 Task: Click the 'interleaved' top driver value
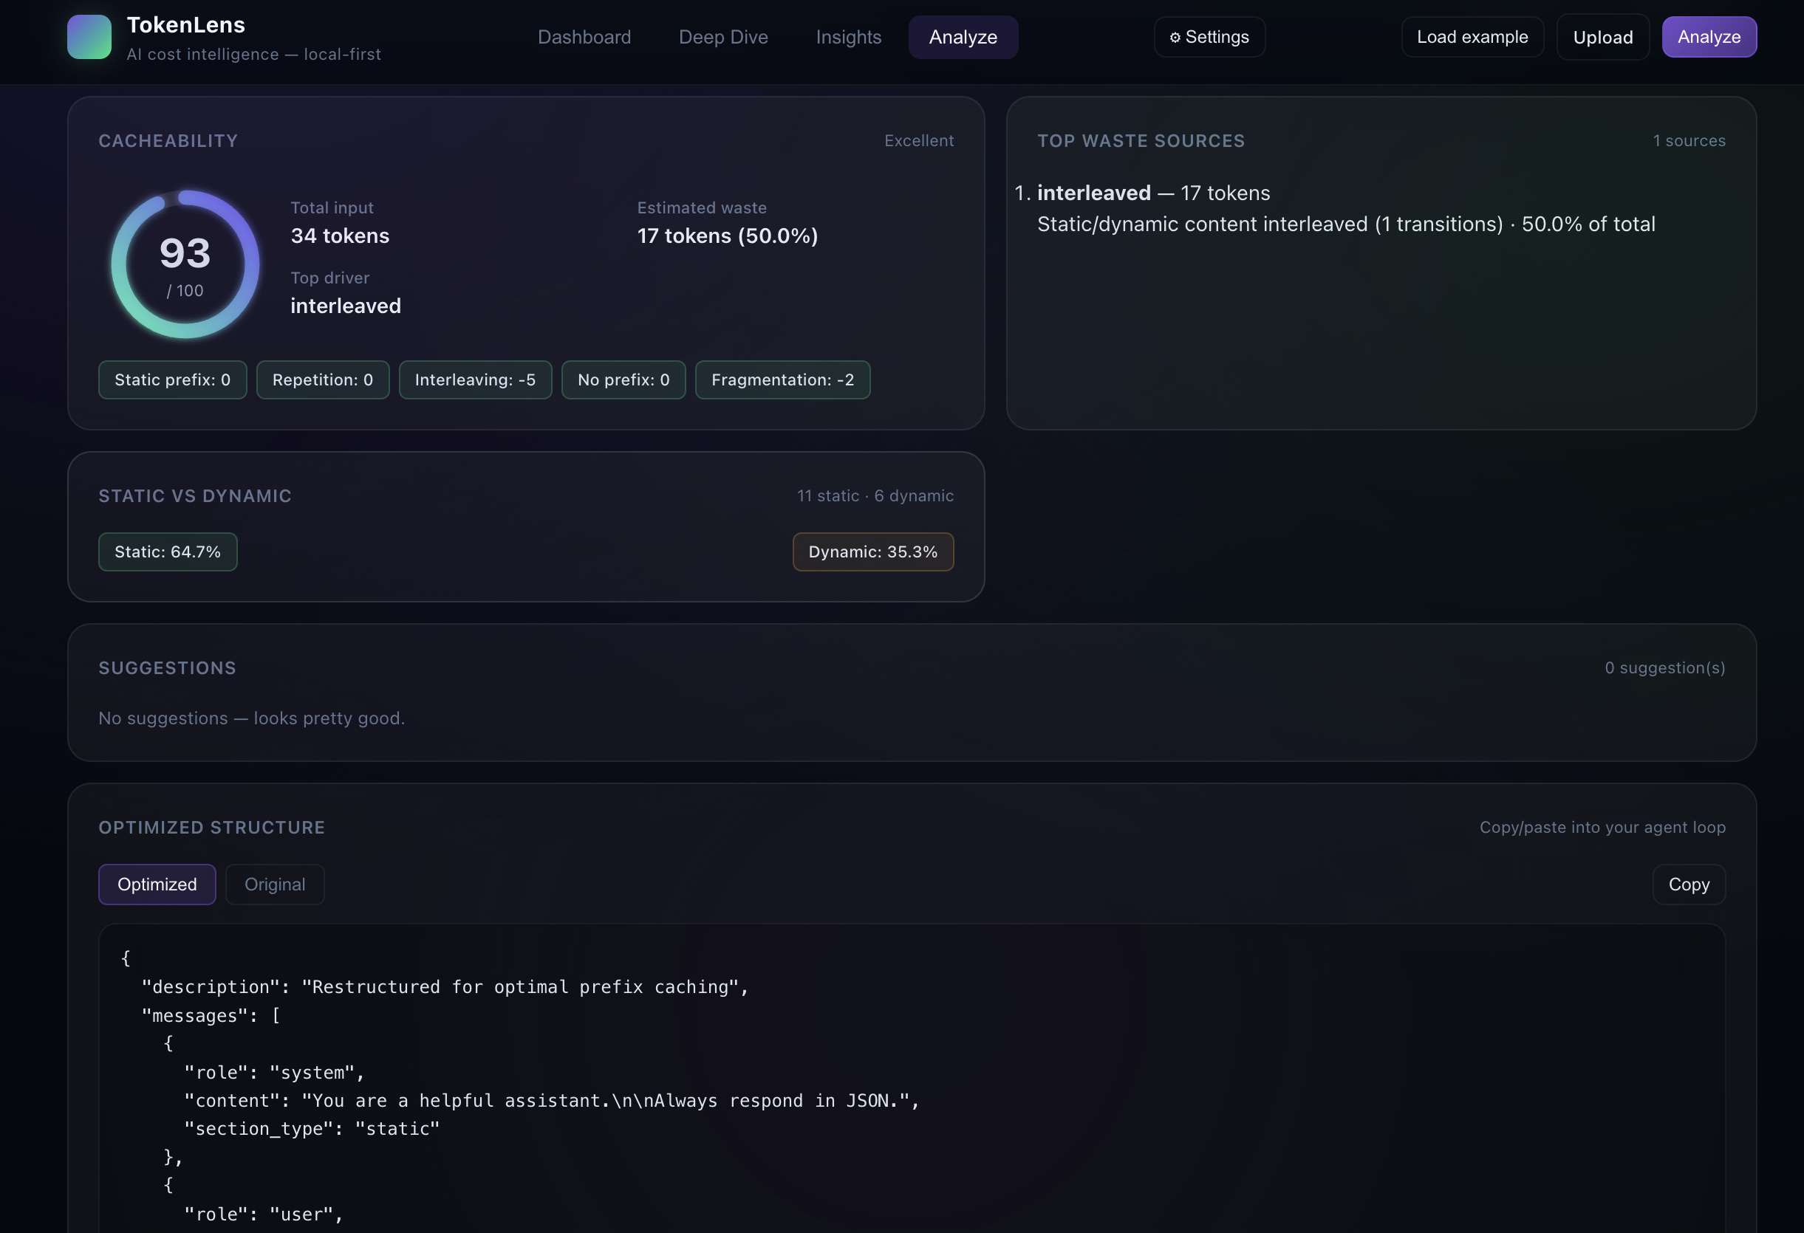pos(346,306)
